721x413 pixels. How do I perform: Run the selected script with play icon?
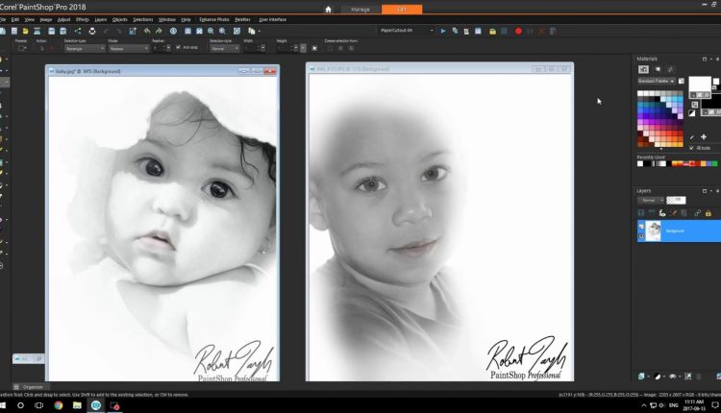443,32
